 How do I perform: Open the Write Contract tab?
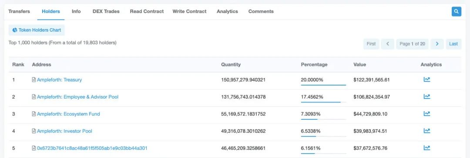(x=189, y=11)
